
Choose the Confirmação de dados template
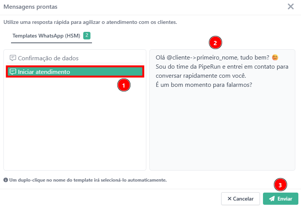pyautogui.click(x=48, y=58)
